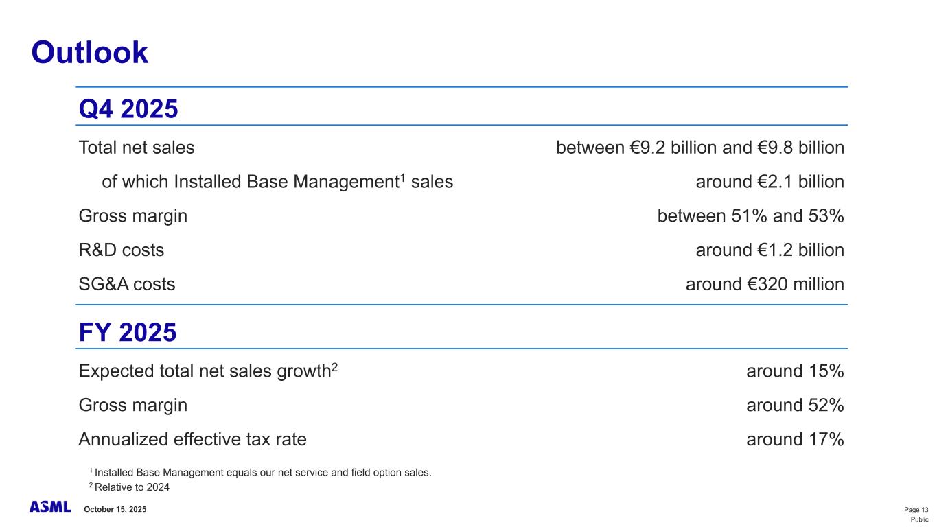Click the Expected total net sales growth label

209,371
